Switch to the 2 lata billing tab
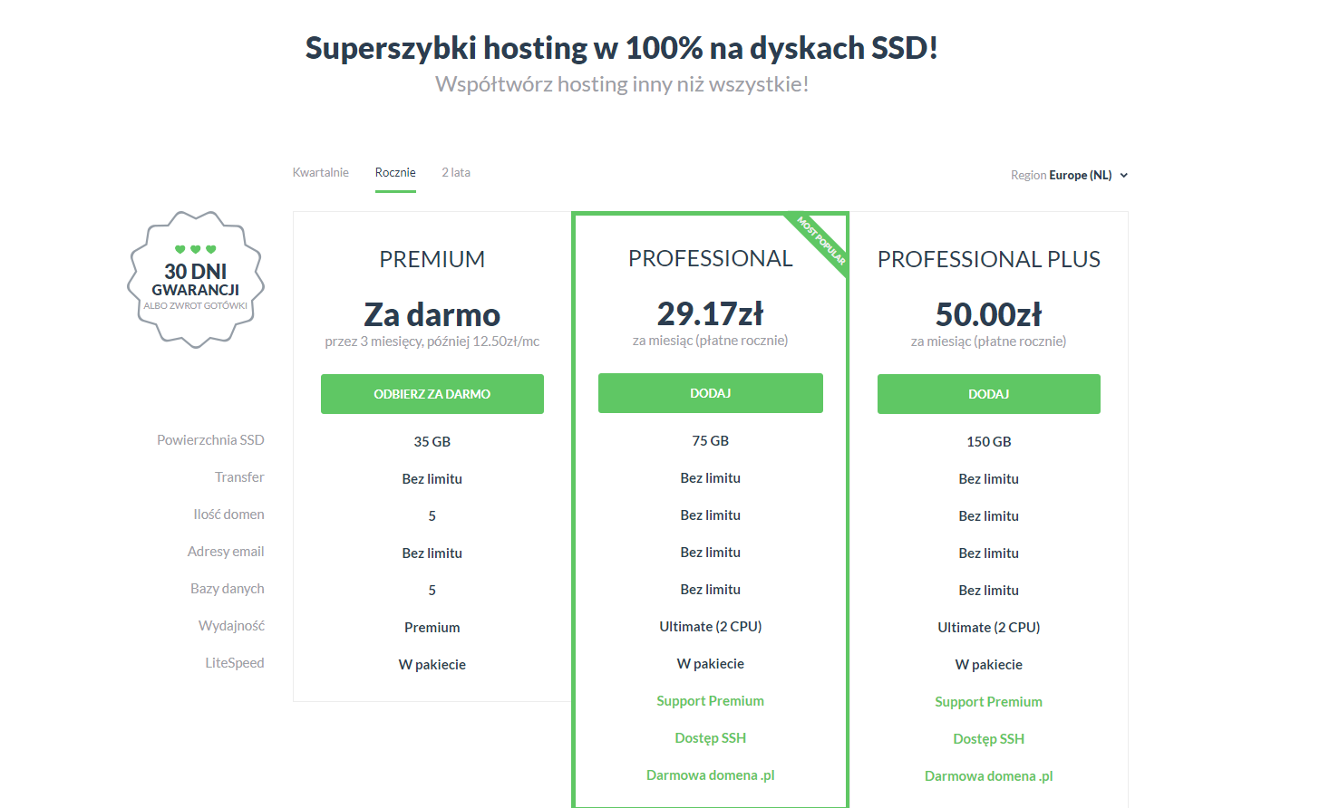 tap(456, 172)
